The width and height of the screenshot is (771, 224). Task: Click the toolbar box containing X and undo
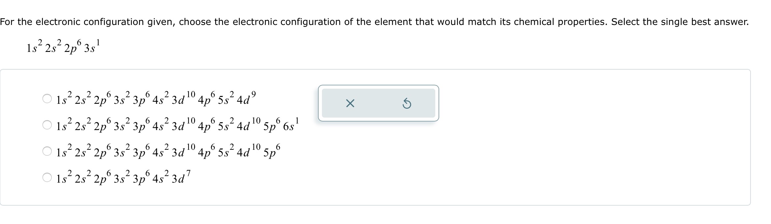(x=378, y=103)
